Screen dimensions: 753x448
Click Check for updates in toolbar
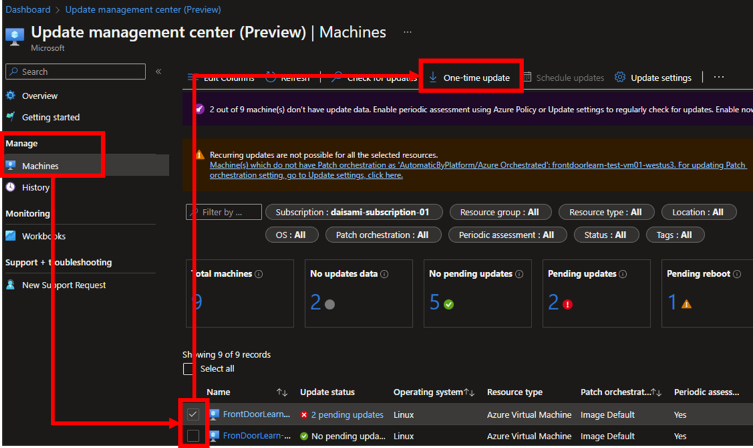[374, 78]
